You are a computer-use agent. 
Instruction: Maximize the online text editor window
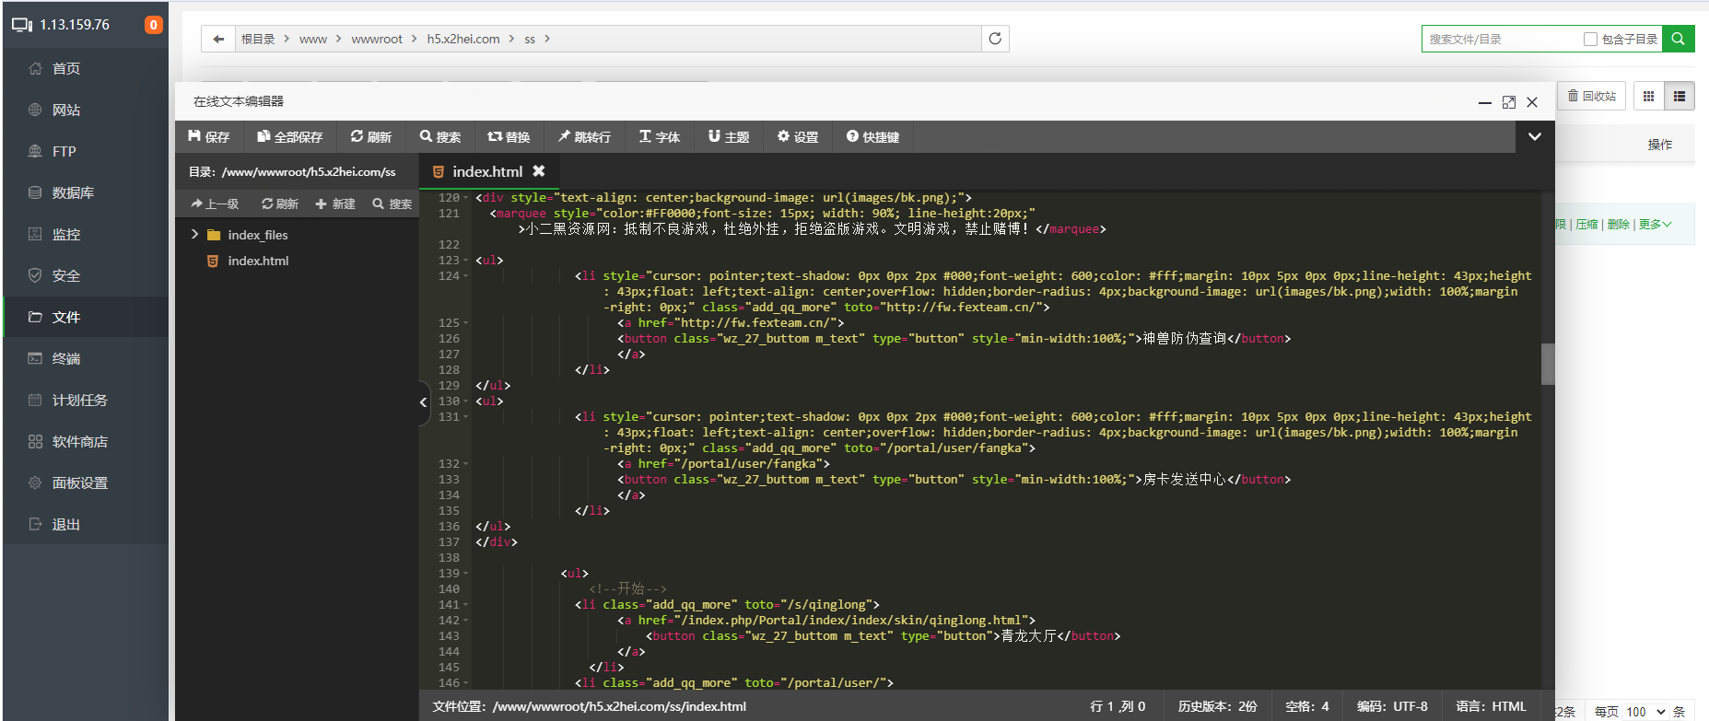[1509, 102]
